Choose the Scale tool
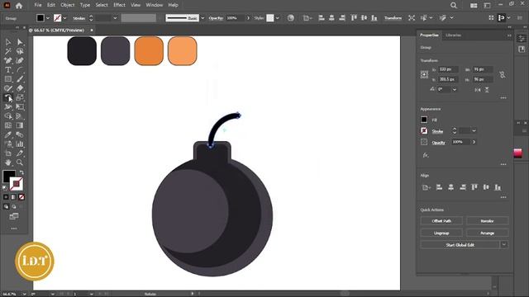Viewport: 529px width, 297px height. (x=20, y=97)
